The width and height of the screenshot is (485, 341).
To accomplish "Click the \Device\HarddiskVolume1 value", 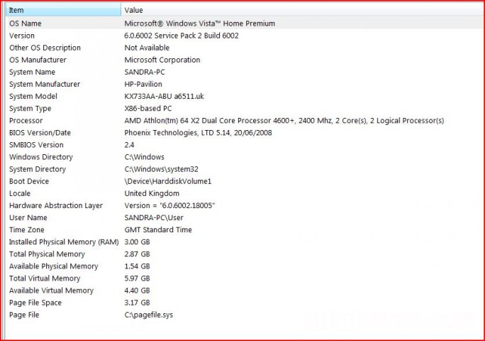I will tap(167, 181).
